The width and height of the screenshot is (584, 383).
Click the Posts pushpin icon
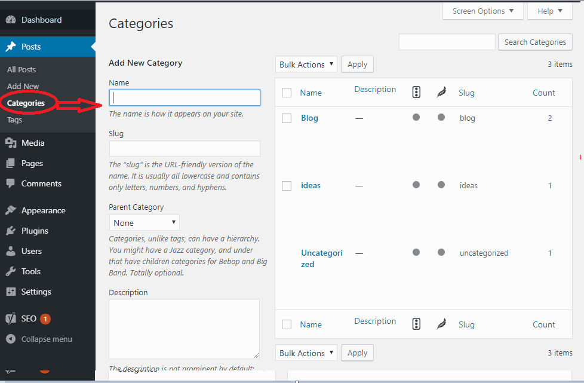(x=11, y=47)
